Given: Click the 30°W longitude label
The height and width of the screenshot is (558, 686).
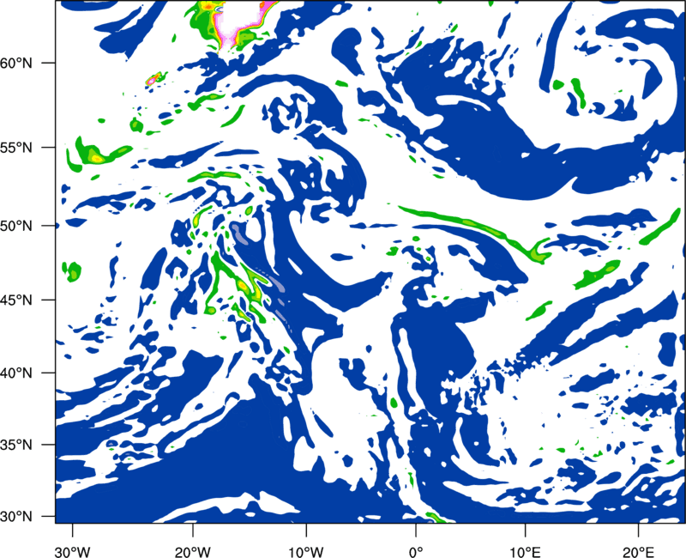Looking at the screenshot, I should click(72, 552).
